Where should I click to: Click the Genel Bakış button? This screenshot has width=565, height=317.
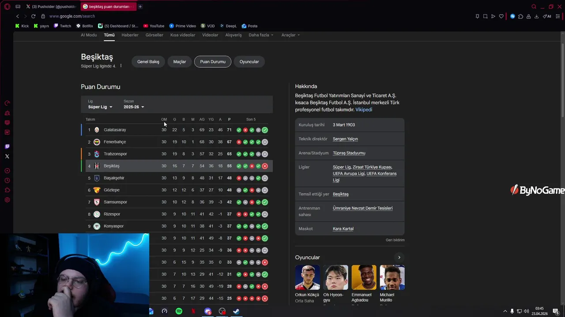(148, 62)
